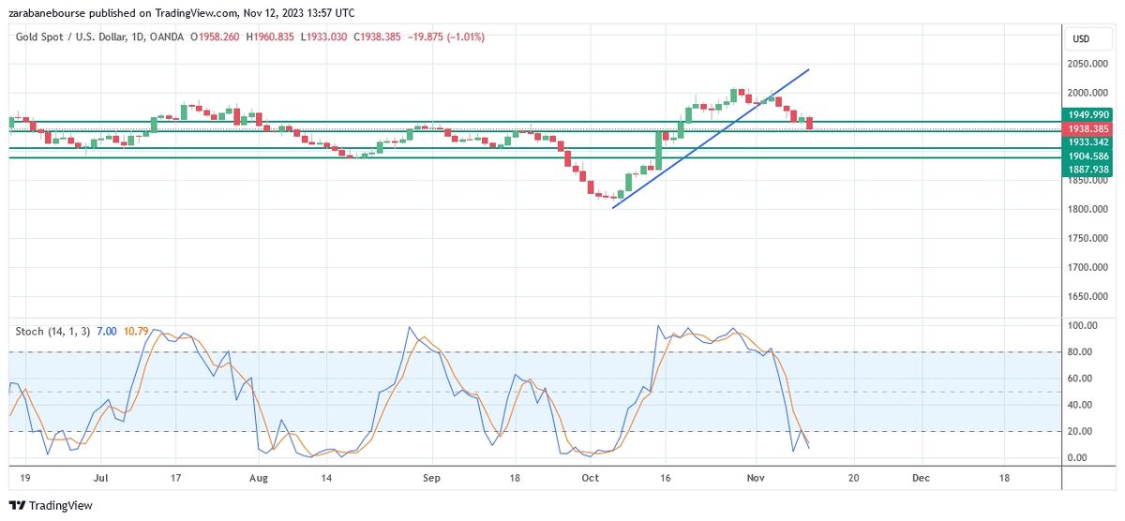Click the 80.00 stochastic axis level
This screenshot has width=1125, height=521.
click(x=1083, y=352)
